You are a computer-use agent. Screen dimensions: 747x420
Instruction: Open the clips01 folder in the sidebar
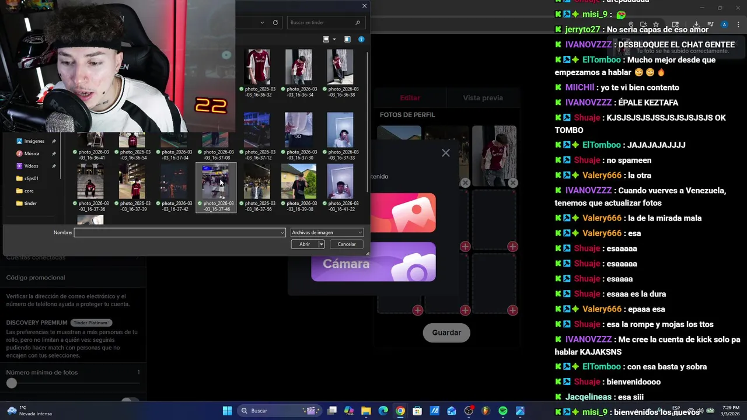click(x=31, y=178)
